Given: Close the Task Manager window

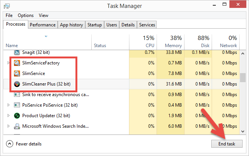Looking at the screenshot, I should tap(238, 4).
